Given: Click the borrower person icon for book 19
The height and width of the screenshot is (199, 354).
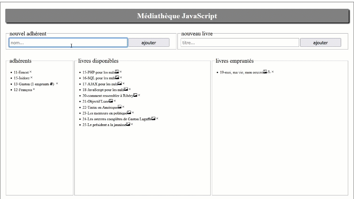Looking at the screenshot, I should (269, 72).
